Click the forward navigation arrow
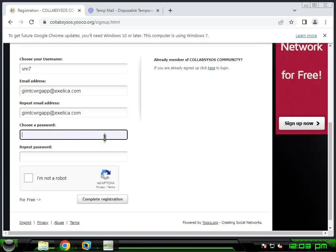This screenshot has height=252, width=336. [21, 22]
